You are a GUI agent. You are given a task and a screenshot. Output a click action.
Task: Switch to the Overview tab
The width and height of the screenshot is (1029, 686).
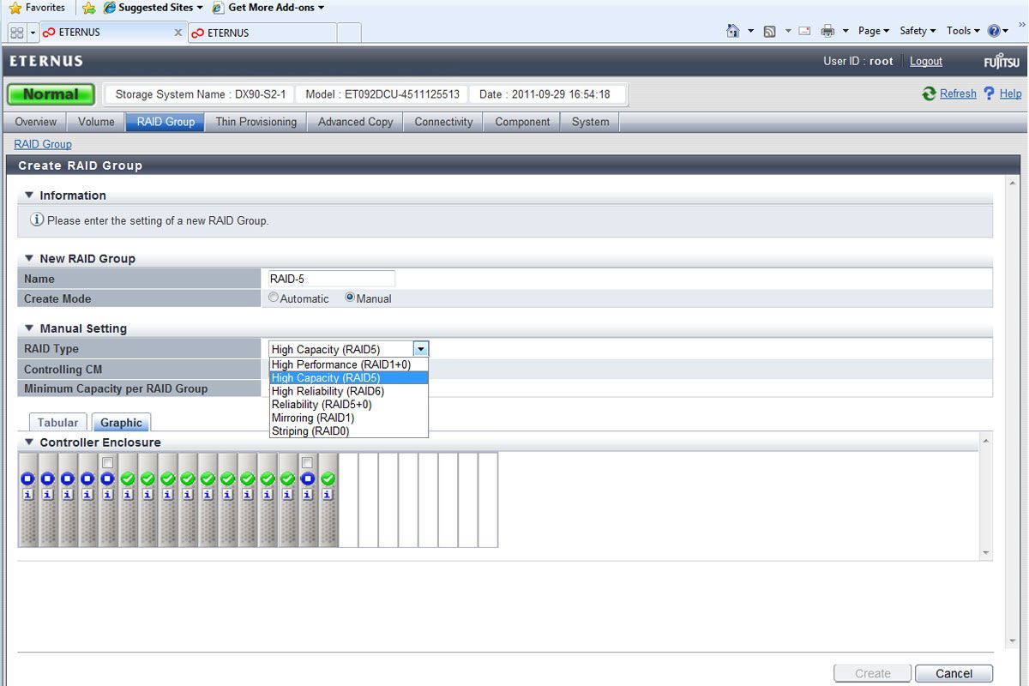[x=36, y=122]
